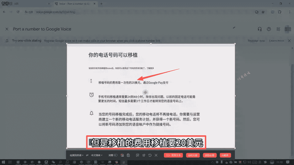294x165 pixels.
Task: Go back in the browser
Action: 4,12
